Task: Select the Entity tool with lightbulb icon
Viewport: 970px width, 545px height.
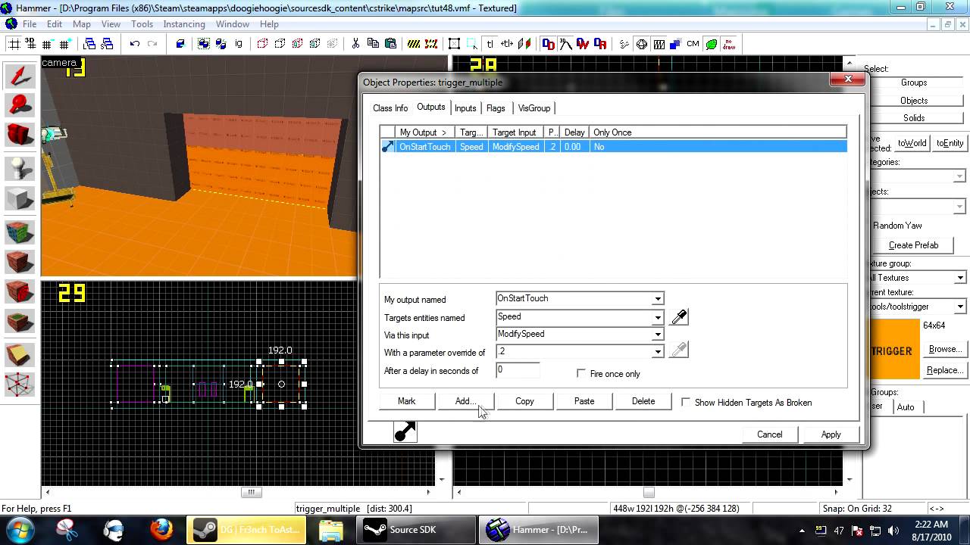Action: [20, 167]
